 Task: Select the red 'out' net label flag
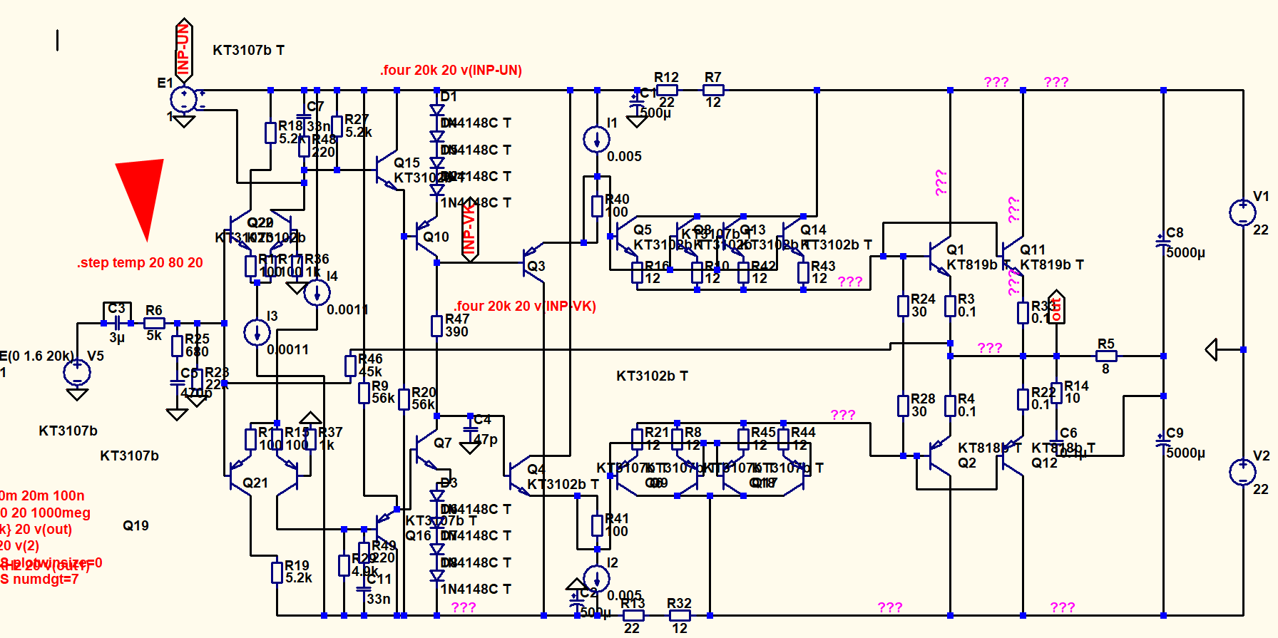tap(1056, 307)
